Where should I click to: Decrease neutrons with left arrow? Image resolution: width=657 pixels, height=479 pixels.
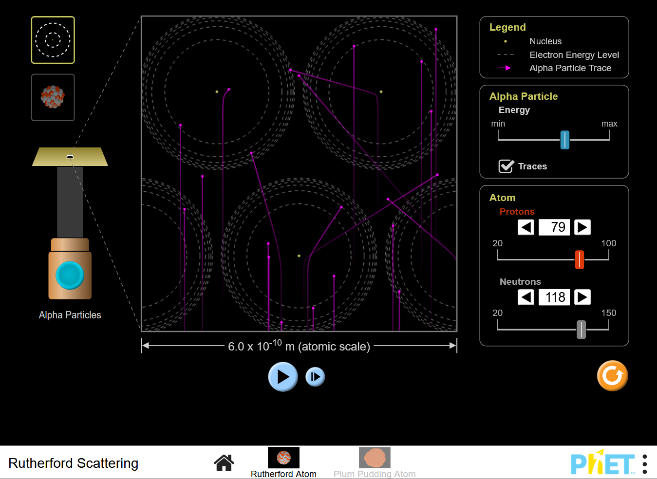tap(526, 297)
